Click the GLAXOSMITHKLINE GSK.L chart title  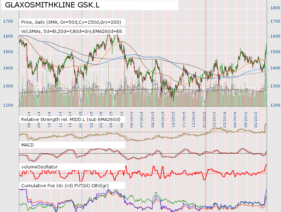[52, 5]
